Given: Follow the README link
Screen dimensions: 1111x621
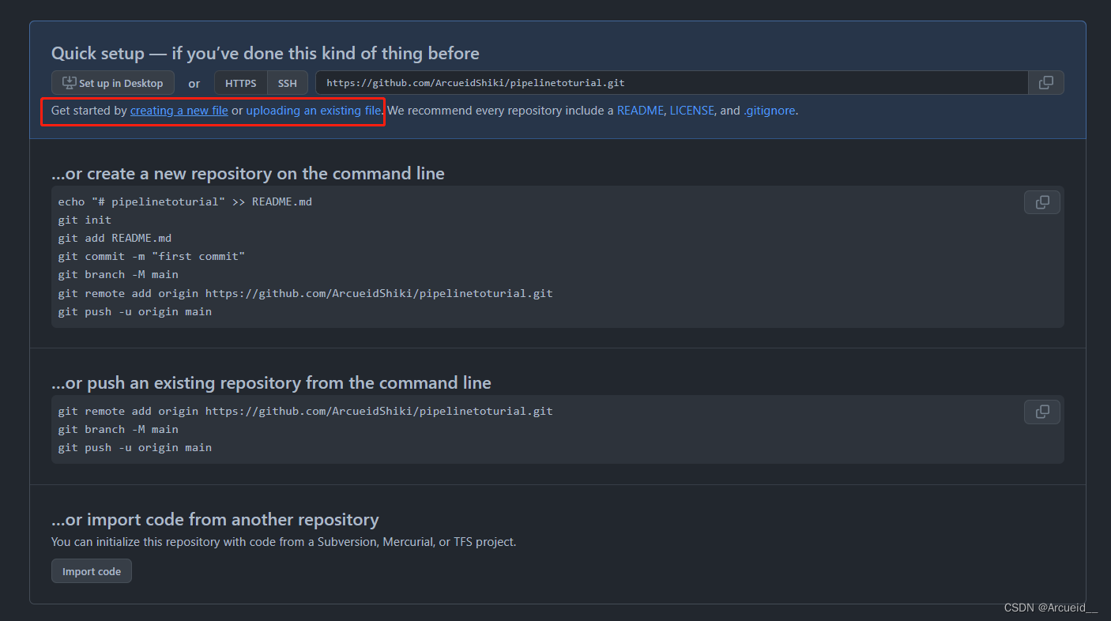Looking at the screenshot, I should [x=640, y=111].
